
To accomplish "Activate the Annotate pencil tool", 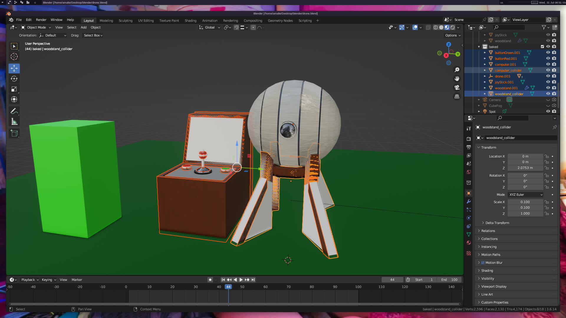I will click(14, 111).
